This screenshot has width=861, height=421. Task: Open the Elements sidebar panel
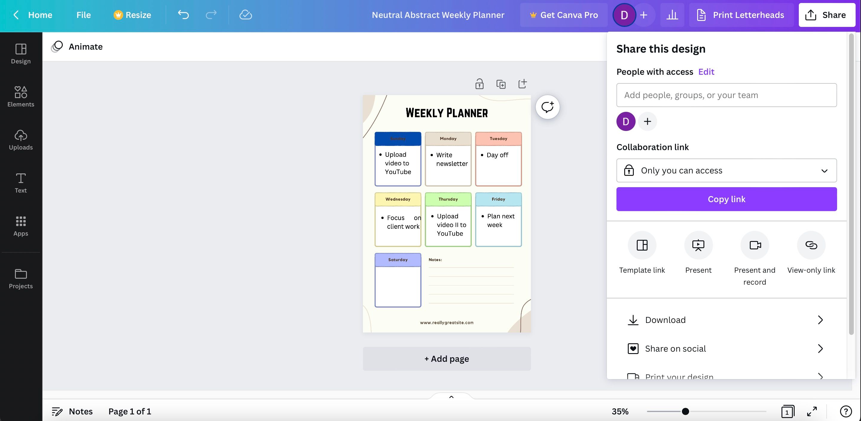(x=21, y=97)
